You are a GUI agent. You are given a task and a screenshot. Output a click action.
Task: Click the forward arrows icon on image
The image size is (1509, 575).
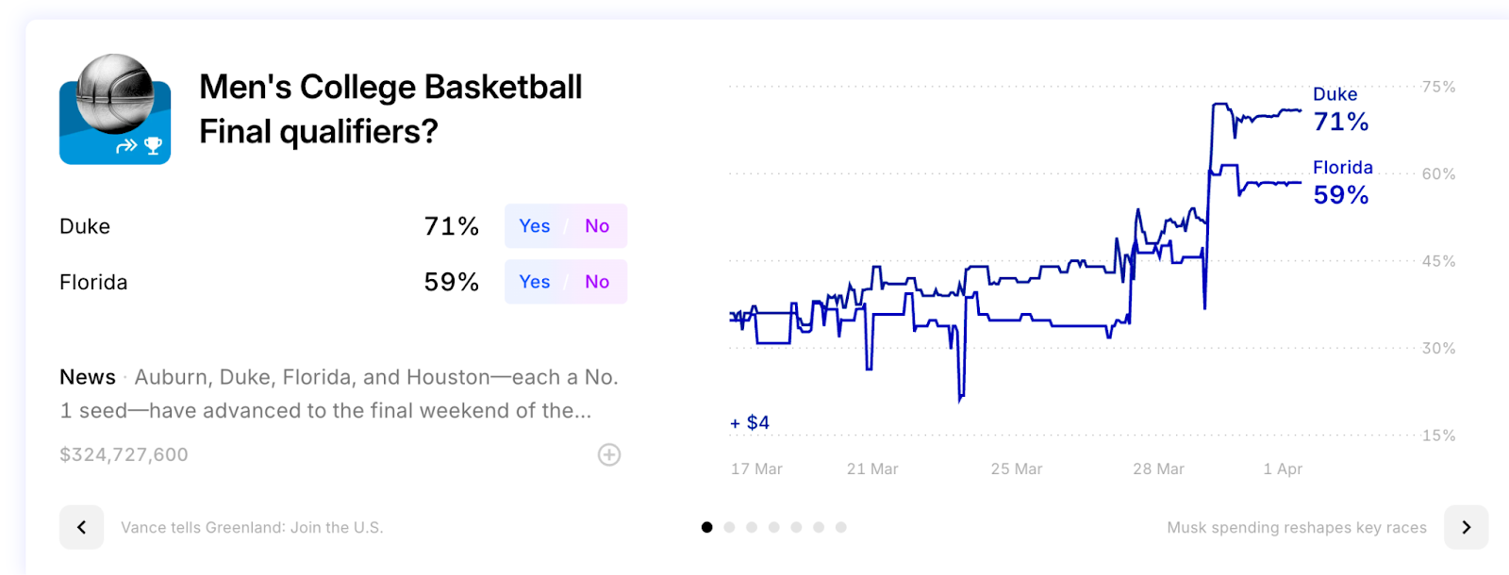click(x=126, y=146)
